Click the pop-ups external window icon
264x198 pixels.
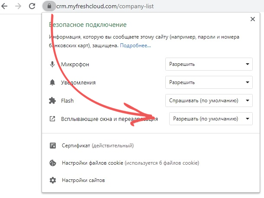(x=52, y=119)
